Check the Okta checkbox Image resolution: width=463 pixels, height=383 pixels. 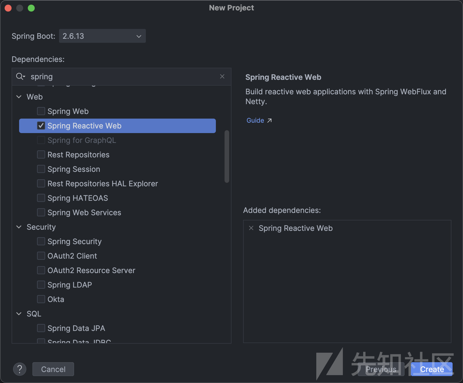41,299
